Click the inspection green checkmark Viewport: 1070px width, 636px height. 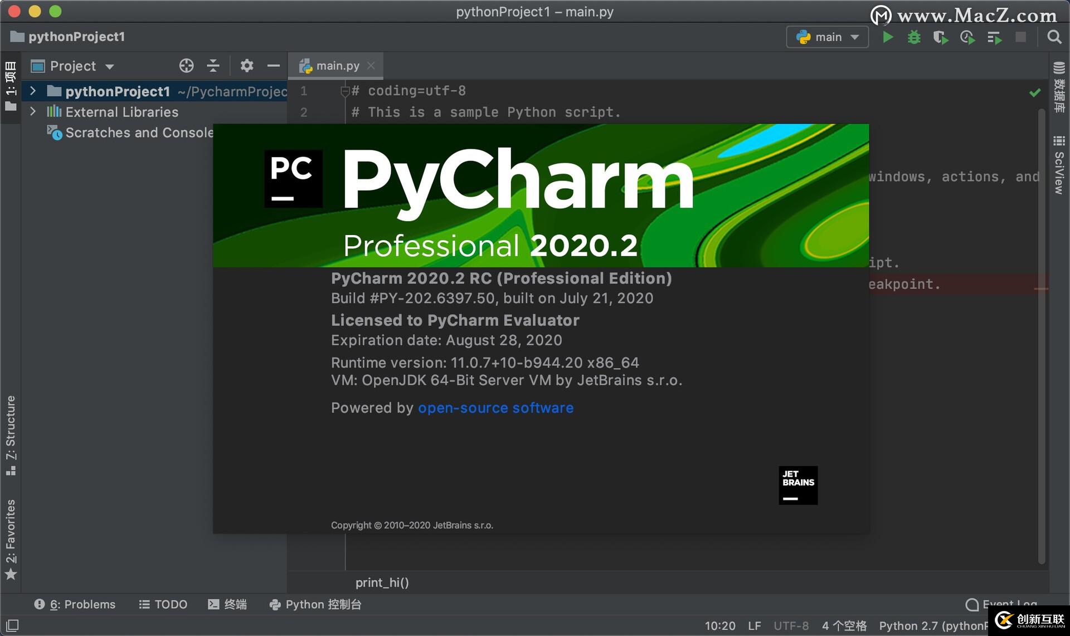[1035, 92]
